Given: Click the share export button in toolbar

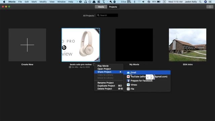Looking at the screenshot, I should 210,7.
